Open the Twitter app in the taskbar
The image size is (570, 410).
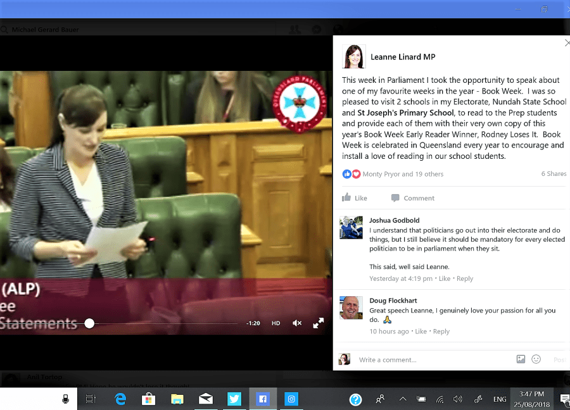click(234, 399)
